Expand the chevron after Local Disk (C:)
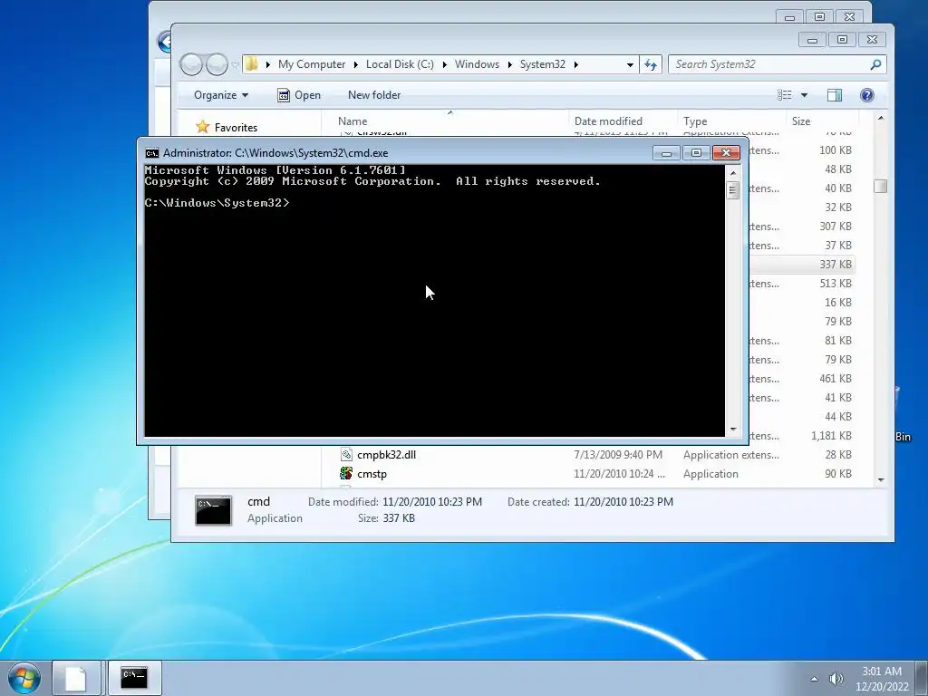The image size is (928, 696). pyautogui.click(x=444, y=64)
